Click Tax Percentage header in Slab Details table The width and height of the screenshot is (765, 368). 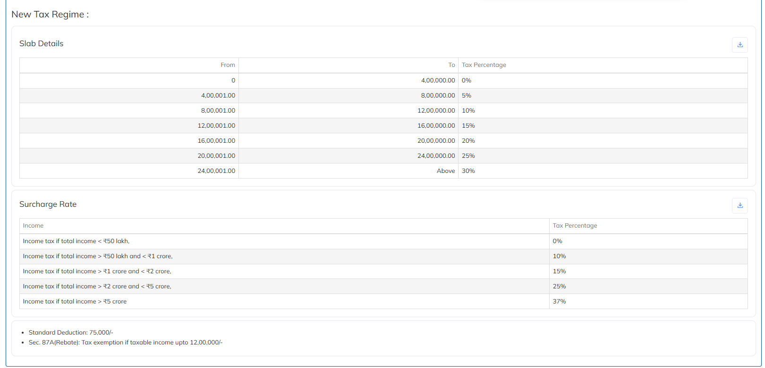click(484, 65)
